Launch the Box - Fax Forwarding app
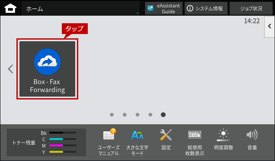The width and height of the screenshot is (275, 161). pos(48,69)
